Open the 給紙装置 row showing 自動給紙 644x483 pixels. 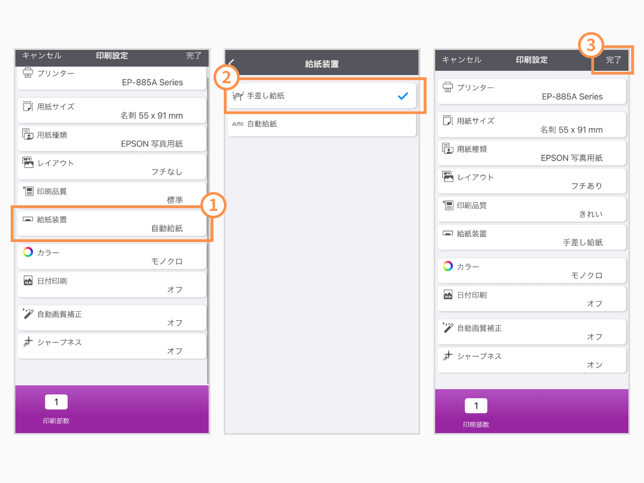pos(112,224)
